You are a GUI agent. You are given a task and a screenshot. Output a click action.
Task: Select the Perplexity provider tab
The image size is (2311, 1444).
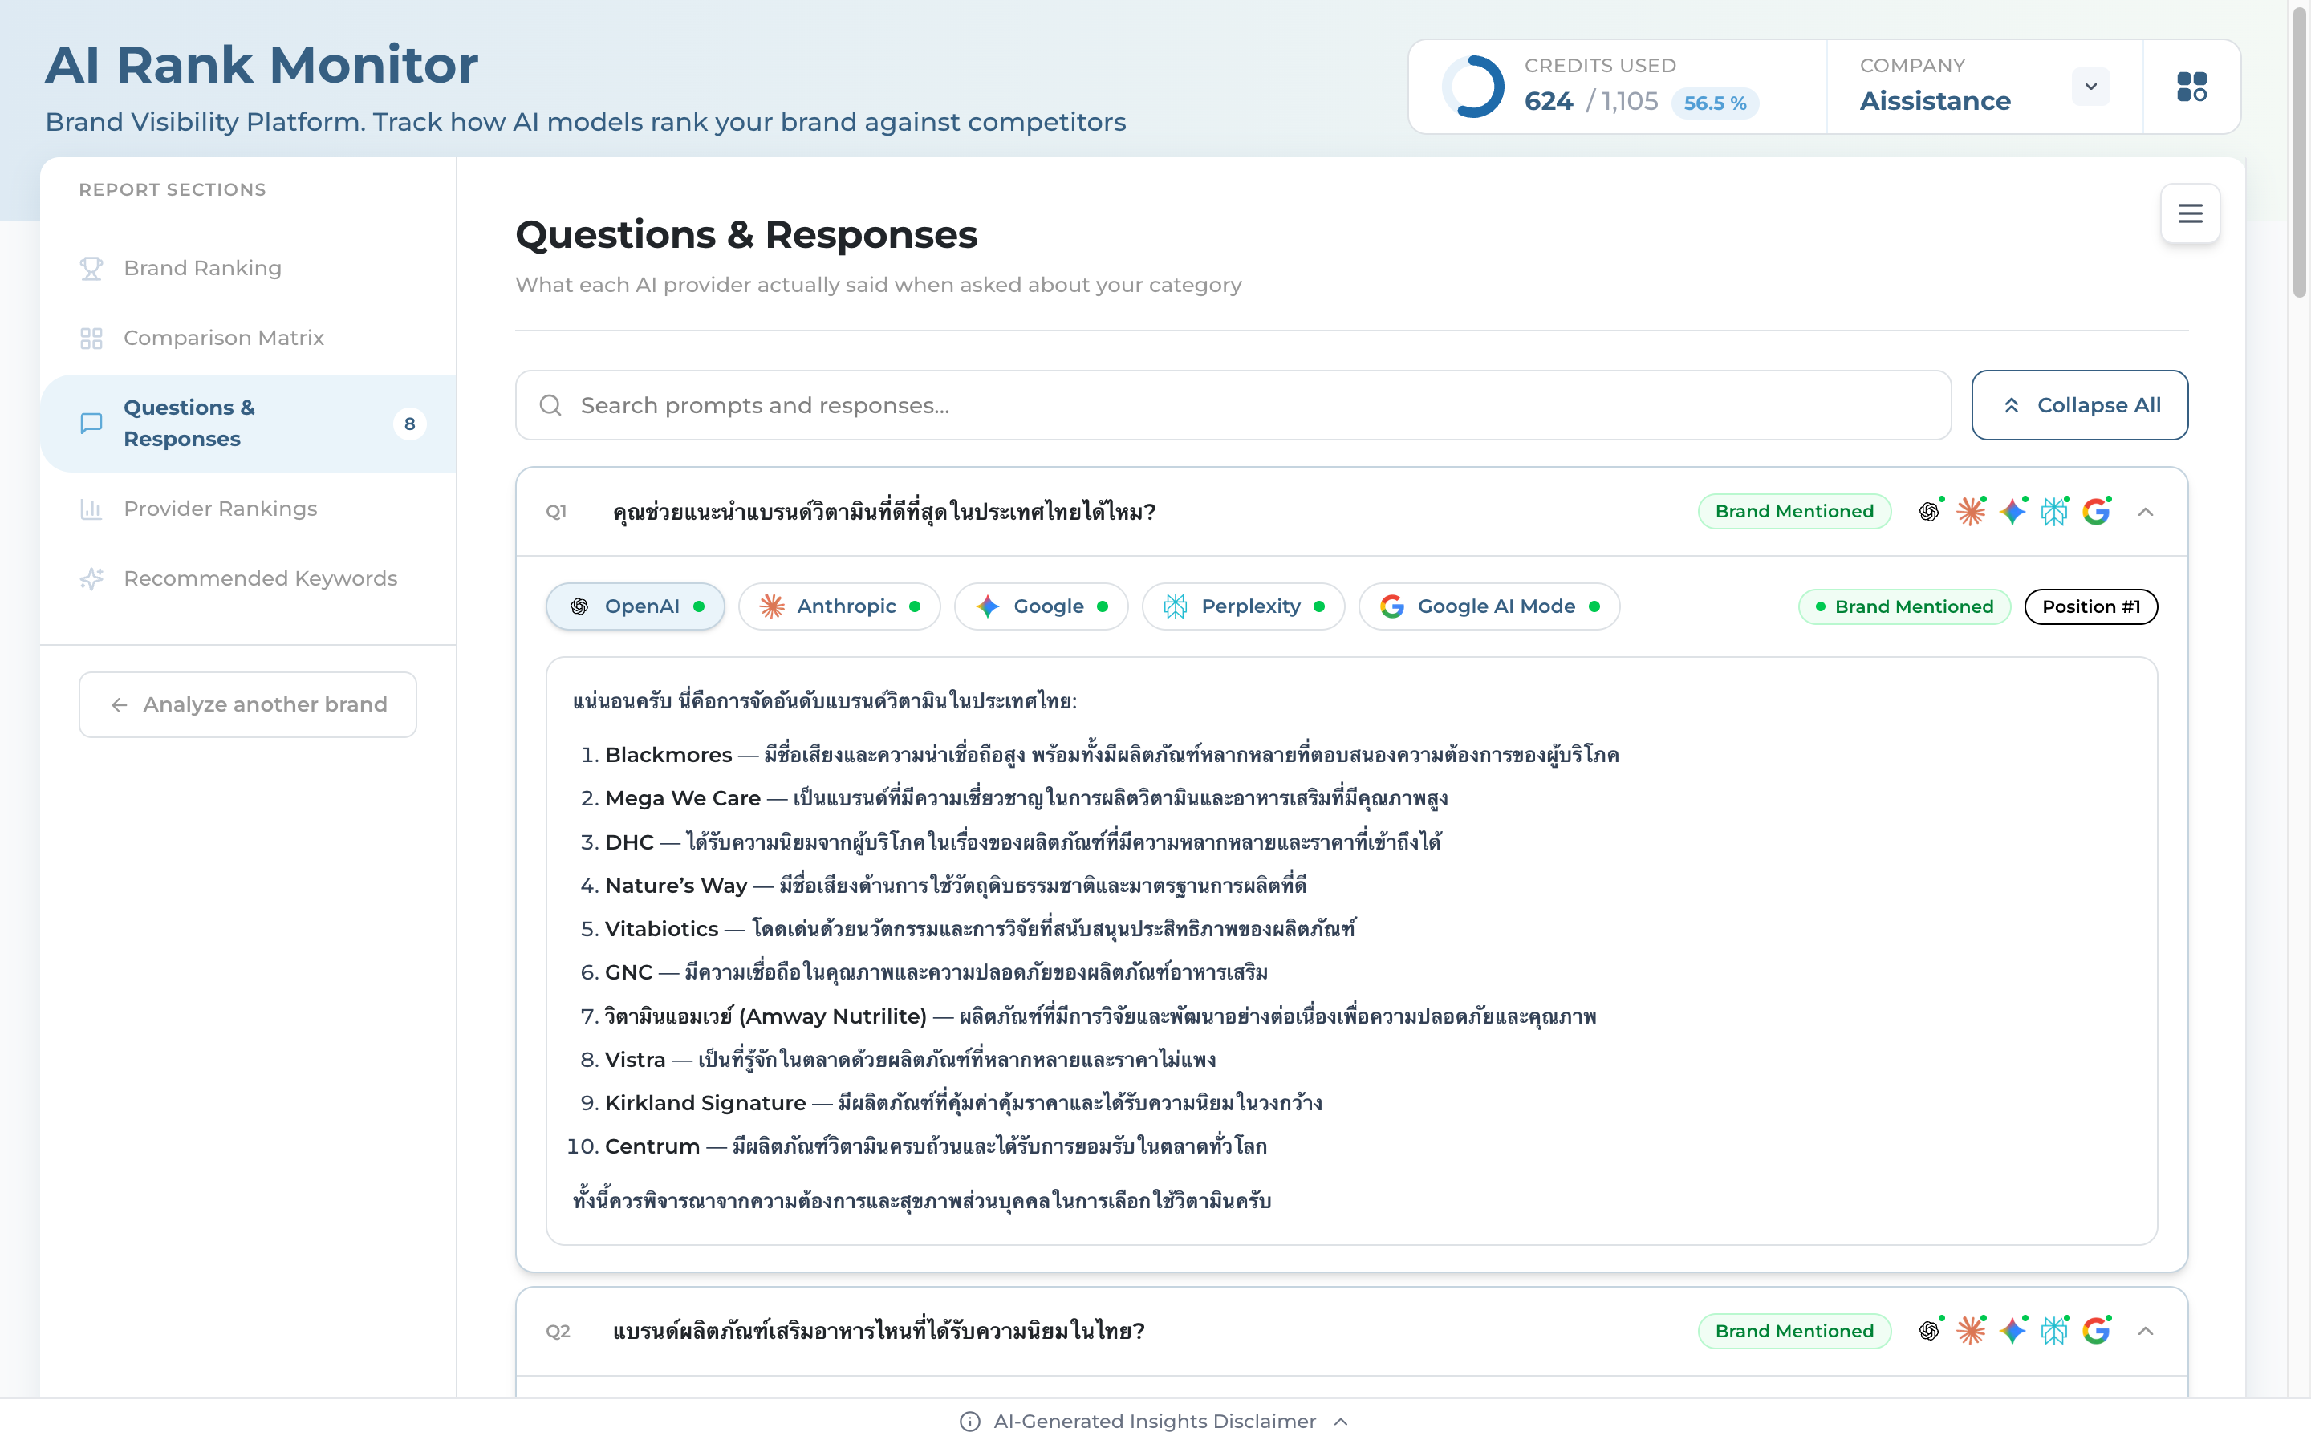click(1243, 606)
